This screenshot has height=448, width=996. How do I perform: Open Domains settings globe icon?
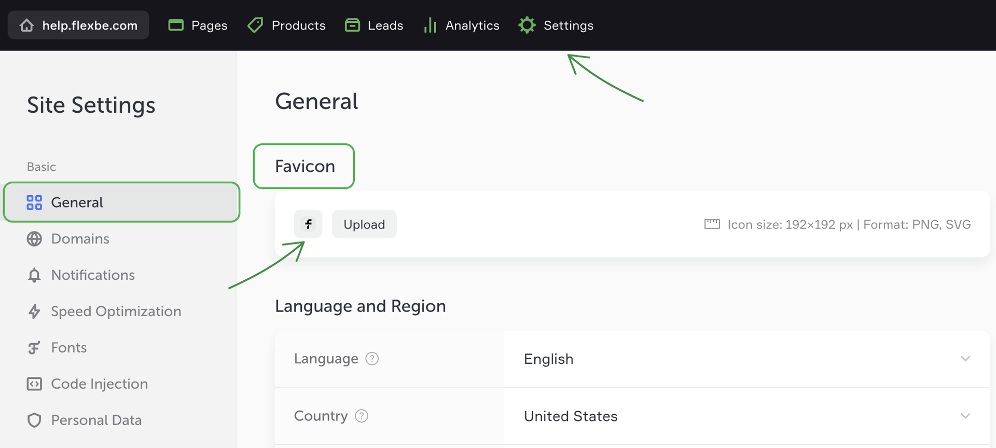[34, 239]
